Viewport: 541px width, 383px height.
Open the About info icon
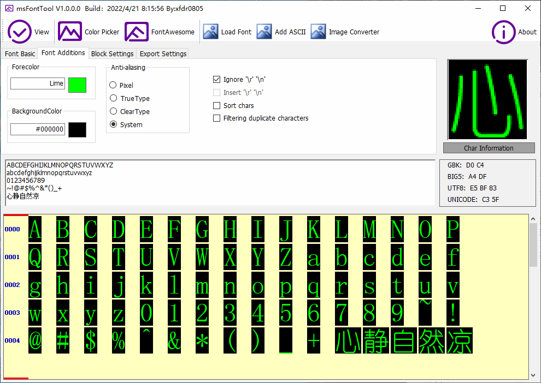[x=503, y=32]
